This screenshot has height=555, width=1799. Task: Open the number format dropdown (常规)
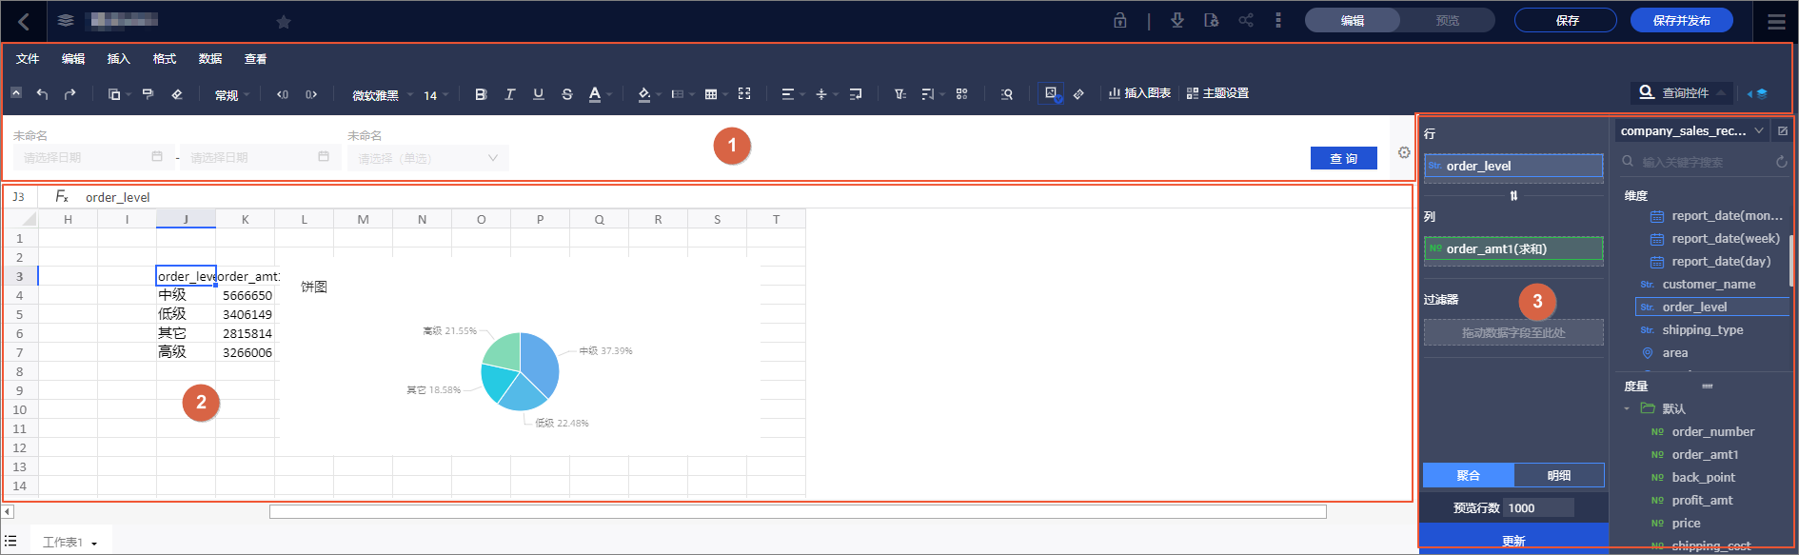(x=231, y=95)
